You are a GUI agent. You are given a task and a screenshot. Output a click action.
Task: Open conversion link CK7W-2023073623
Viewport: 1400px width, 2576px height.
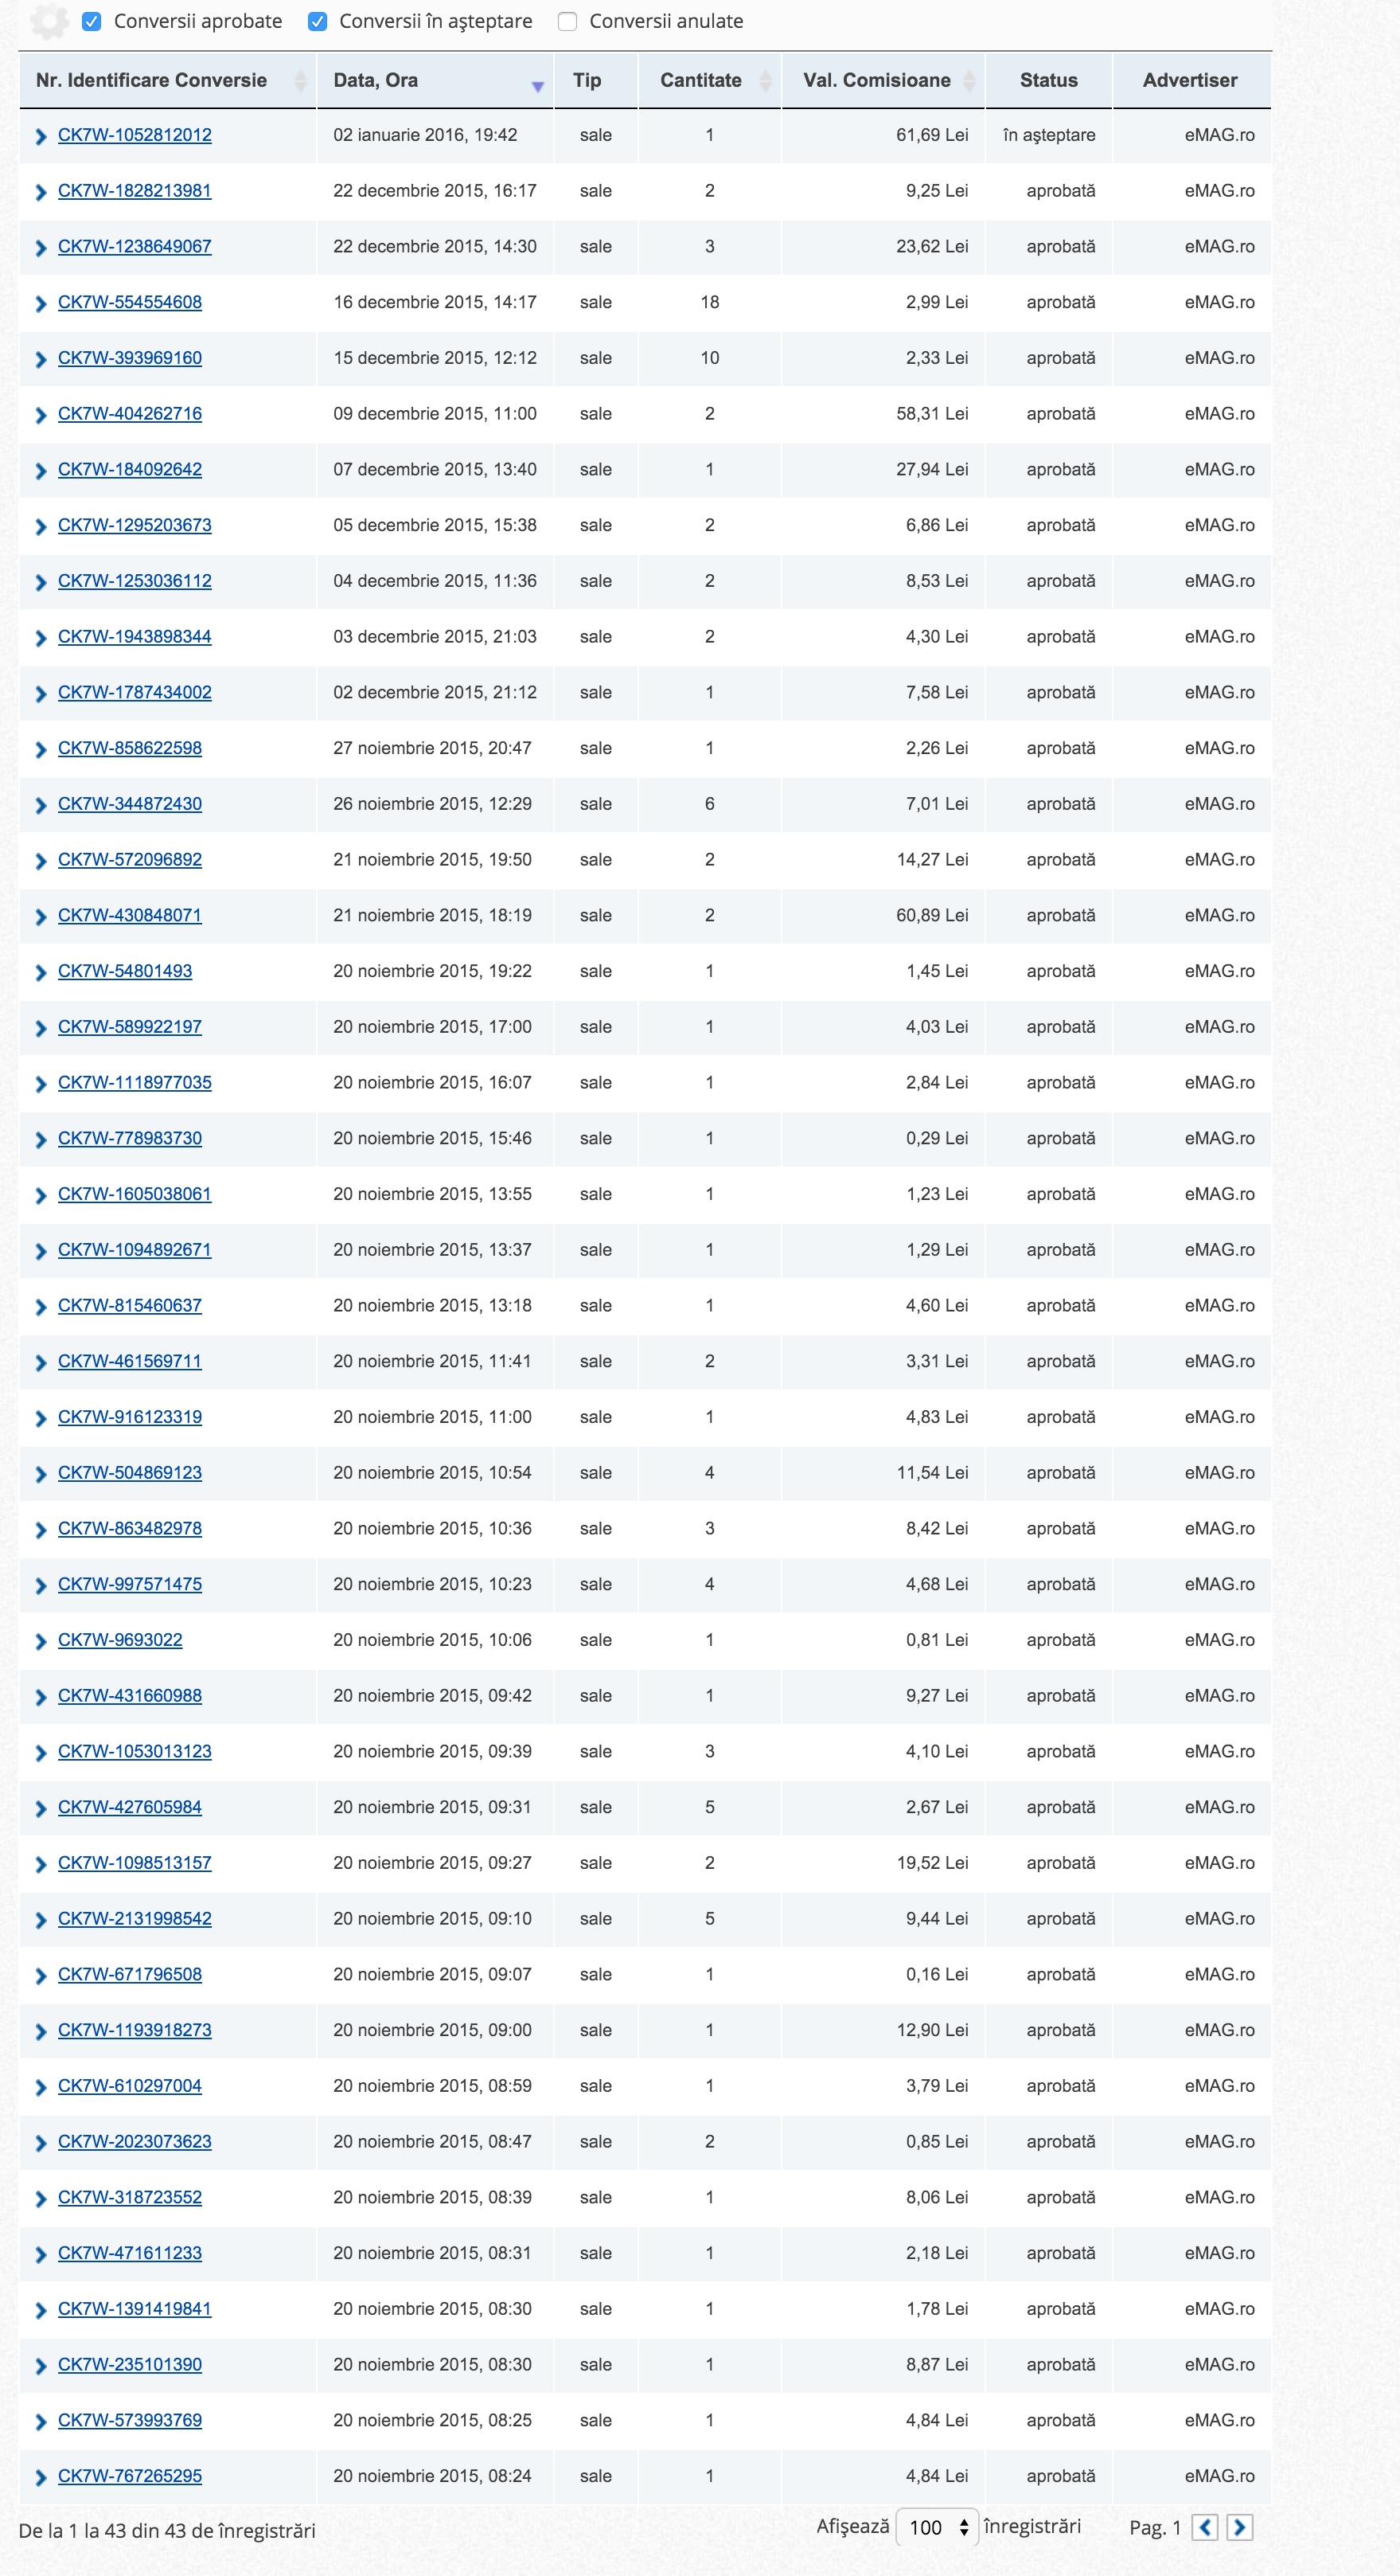[x=135, y=2142]
